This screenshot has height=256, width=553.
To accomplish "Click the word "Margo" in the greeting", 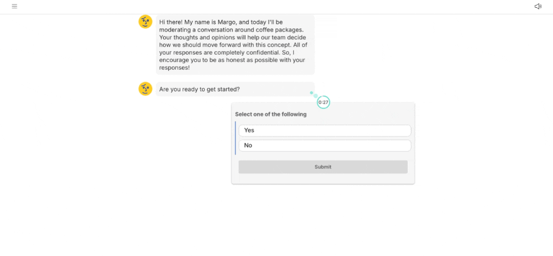I will tap(227, 22).
